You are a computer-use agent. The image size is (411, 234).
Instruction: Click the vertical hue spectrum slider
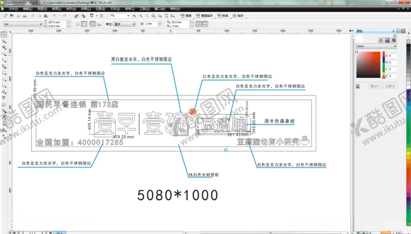pyautogui.click(x=383, y=64)
